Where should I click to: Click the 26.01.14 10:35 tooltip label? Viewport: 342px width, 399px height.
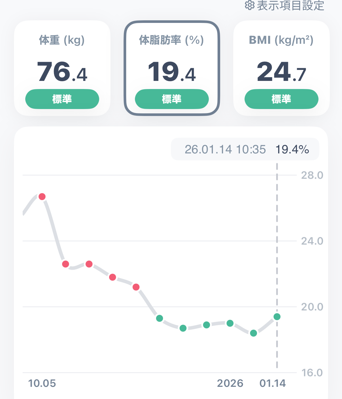[225, 150]
